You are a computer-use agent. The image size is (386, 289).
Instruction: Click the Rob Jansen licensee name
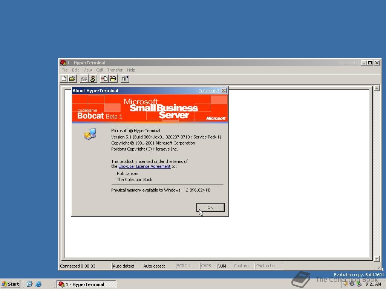pos(127,173)
